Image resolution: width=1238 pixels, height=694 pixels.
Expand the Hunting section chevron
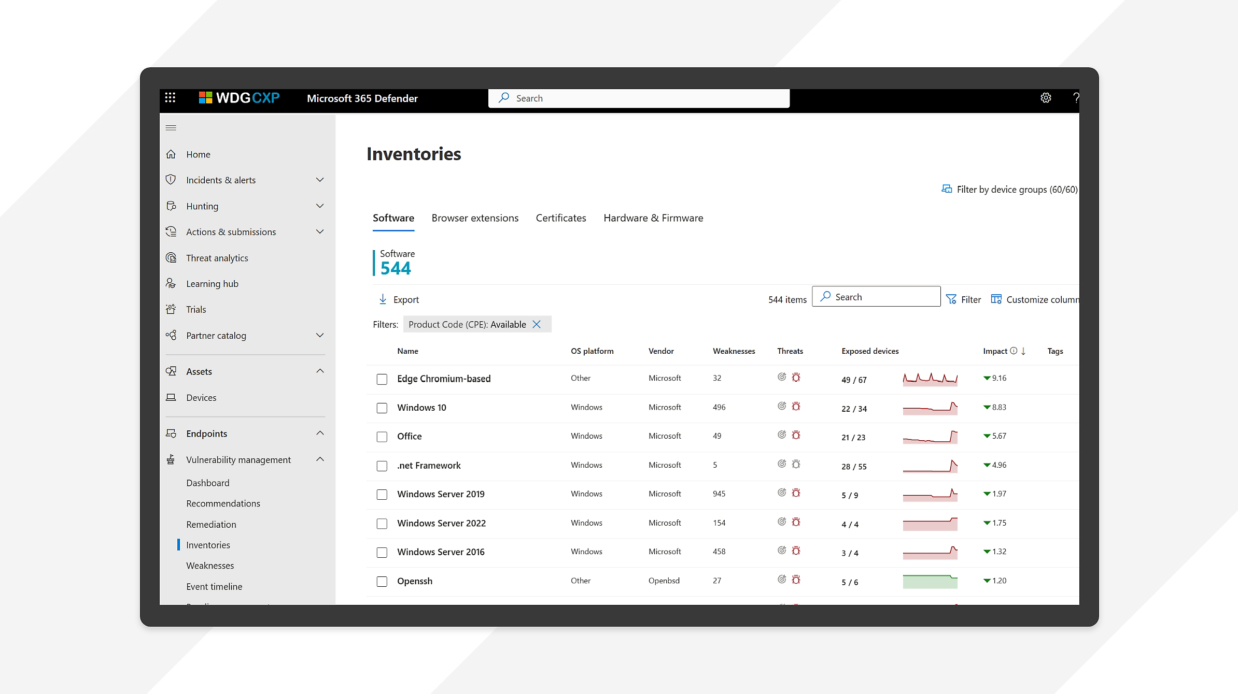pyautogui.click(x=320, y=206)
